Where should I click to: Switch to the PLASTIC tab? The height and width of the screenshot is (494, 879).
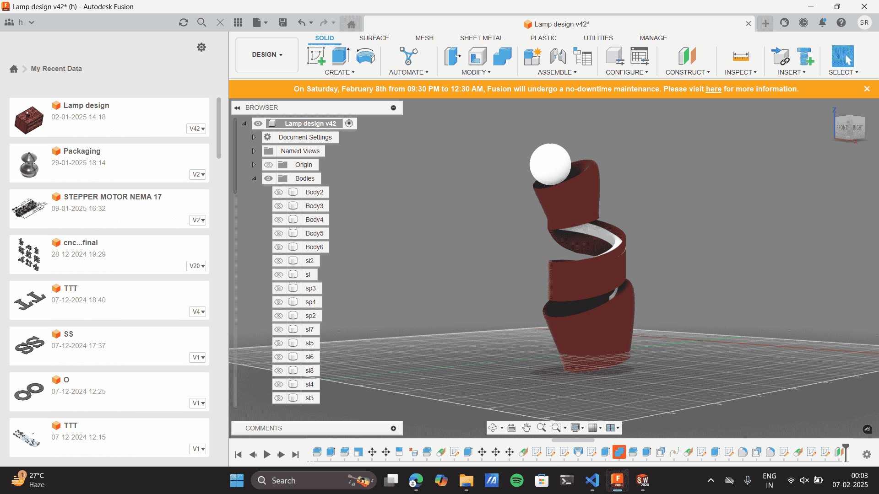pos(543,38)
